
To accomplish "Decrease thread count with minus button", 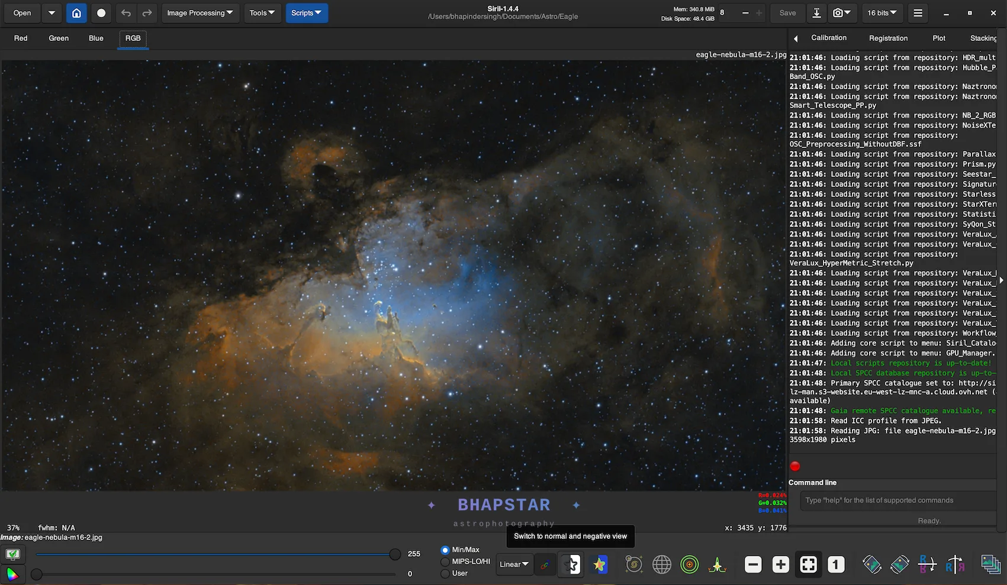I will (x=745, y=13).
